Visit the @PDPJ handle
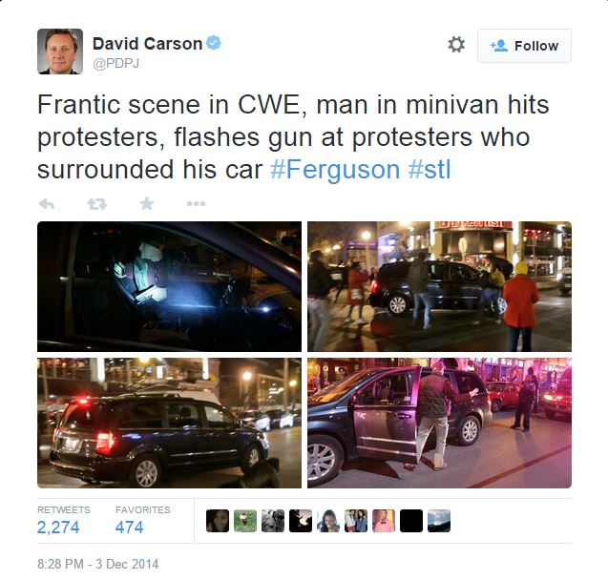This screenshot has height=580, width=608. point(115,63)
